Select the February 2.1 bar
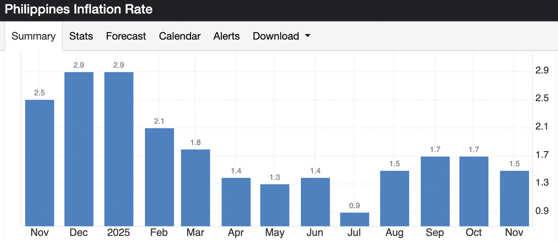The height and width of the screenshot is (241, 558). [159, 177]
